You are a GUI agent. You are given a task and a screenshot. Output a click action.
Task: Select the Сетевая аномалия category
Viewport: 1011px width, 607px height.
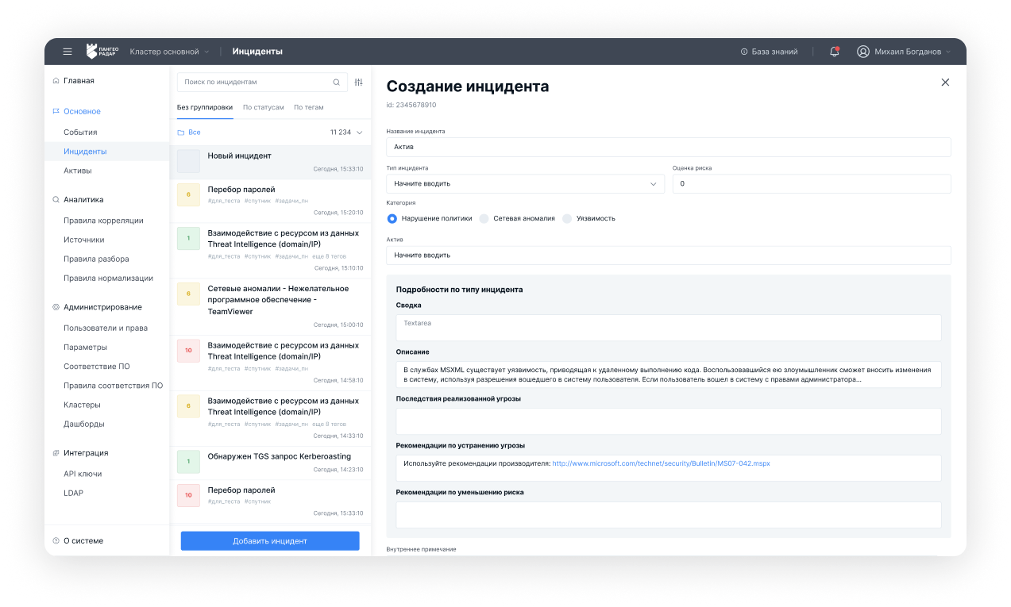[484, 218]
